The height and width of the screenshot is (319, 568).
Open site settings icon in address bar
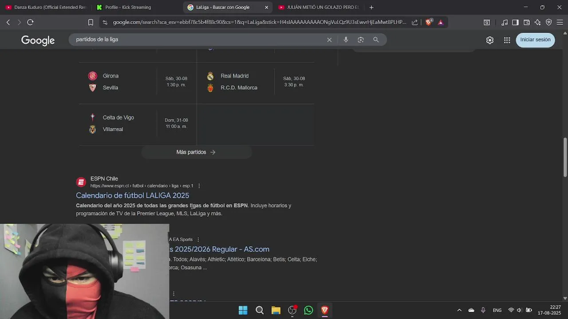pos(105,22)
